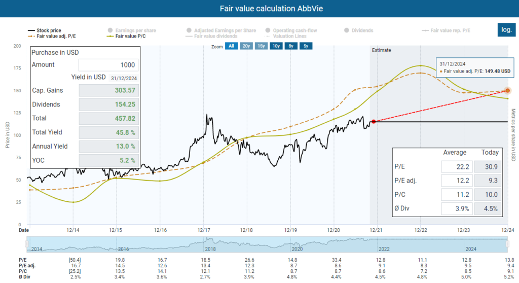
Task: Click the average P/C value 11.2
Action: (457, 195)
